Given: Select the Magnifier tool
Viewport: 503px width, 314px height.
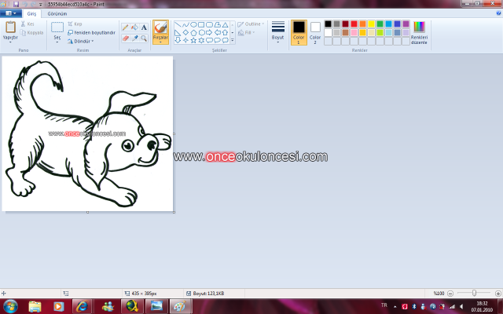Looking at the screenshot, I should [x=144, y=38].
